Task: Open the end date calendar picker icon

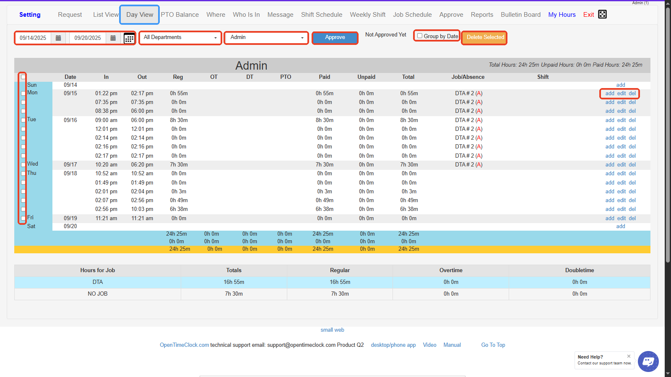Action: coord(113,38)
